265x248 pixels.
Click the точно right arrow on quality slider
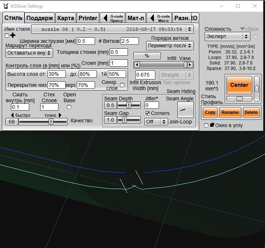(x=60, y=115)
